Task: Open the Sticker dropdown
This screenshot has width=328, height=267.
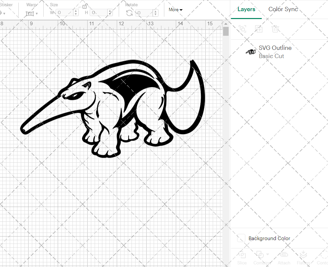Action: 3,13
